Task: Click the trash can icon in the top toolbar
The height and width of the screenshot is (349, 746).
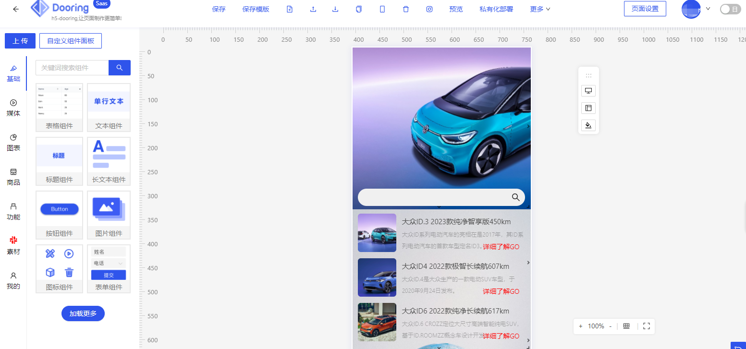Action: [406, 9]
